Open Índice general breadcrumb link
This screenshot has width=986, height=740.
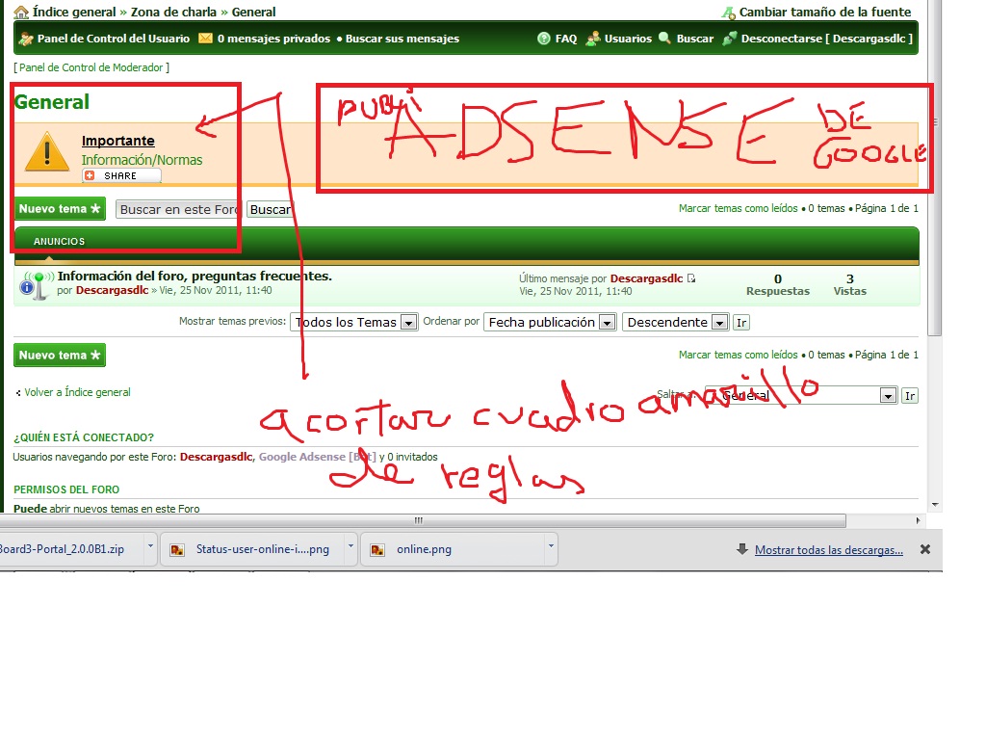pyautogui.click(x=74, y=12)
